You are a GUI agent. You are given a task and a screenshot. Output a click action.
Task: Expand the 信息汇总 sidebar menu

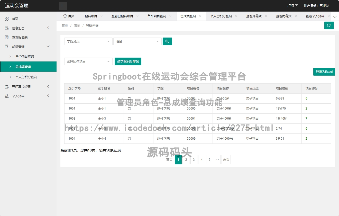tap(48, 28)
